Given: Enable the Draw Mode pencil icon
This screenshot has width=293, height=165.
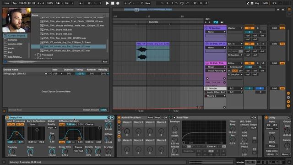Looking at the screenshot, I should [x=248, y=3].
